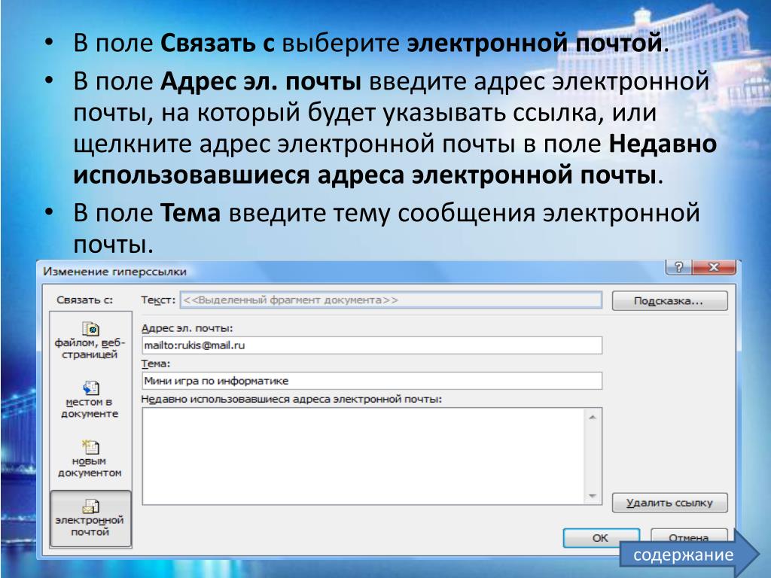Click the list scrollbar down arrow
The image size is (771, 578).
point(593,496)
